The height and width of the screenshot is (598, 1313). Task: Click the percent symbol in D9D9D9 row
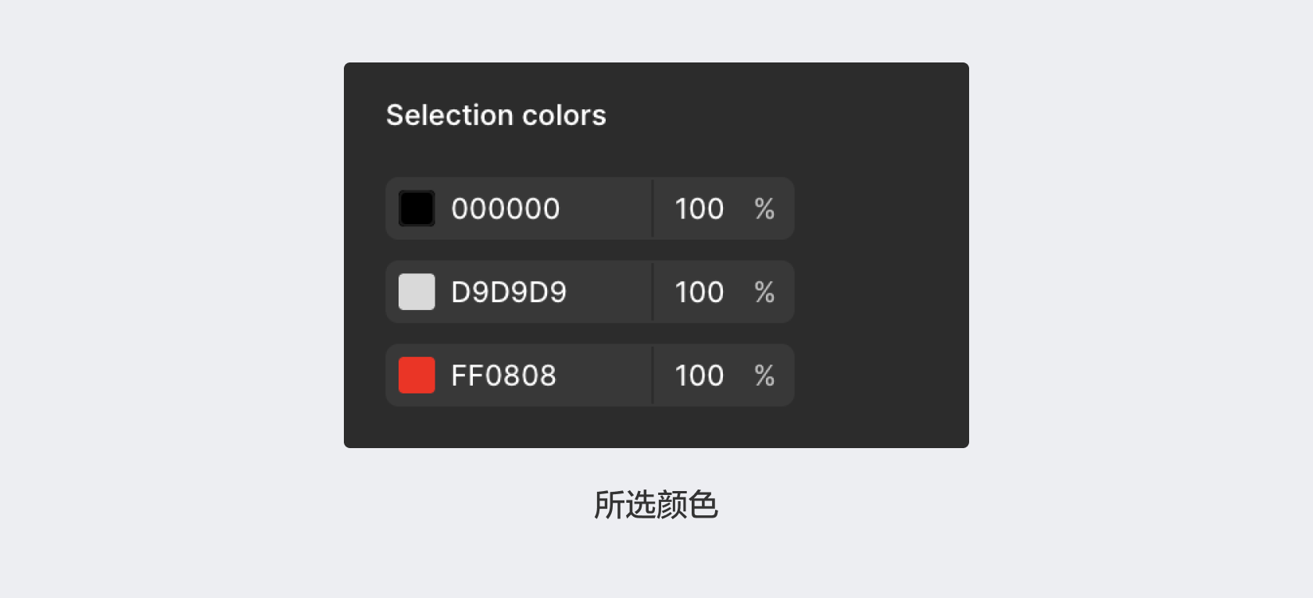point(764,292)
